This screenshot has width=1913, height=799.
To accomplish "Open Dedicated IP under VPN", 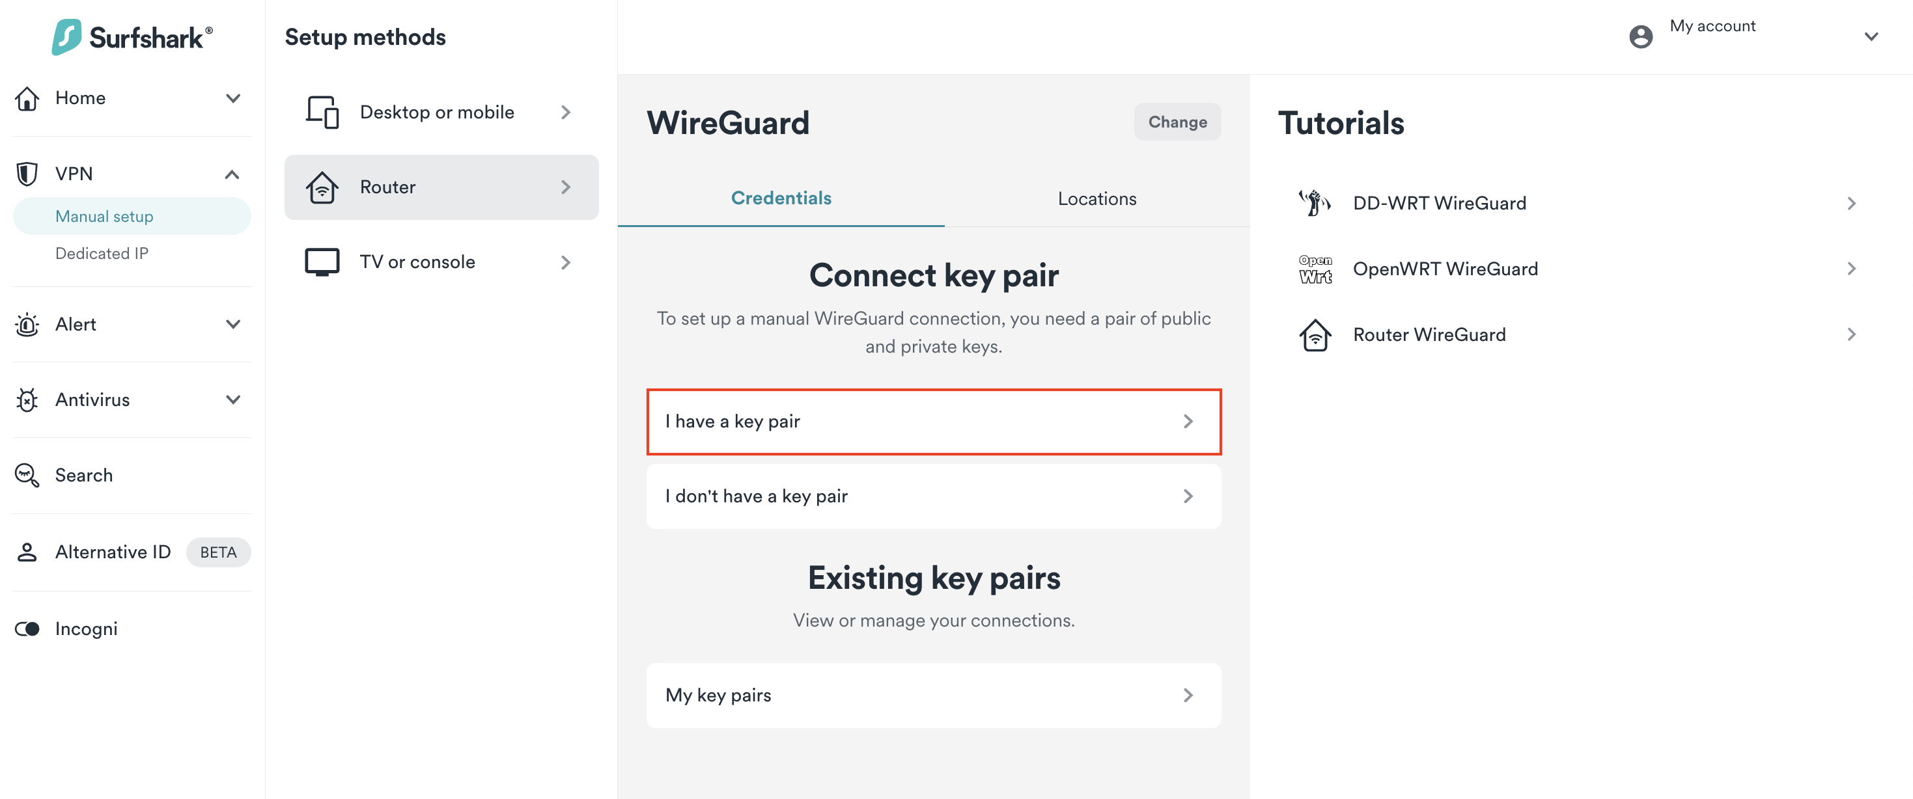I will pos(102,254).
